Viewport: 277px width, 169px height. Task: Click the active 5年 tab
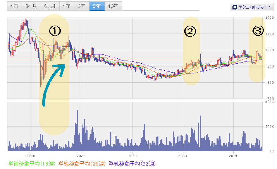coord(97,6)
